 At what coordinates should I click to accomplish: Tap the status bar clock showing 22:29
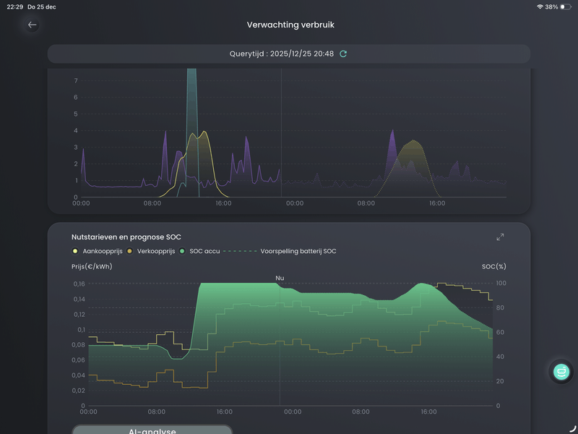pos(14,7)
